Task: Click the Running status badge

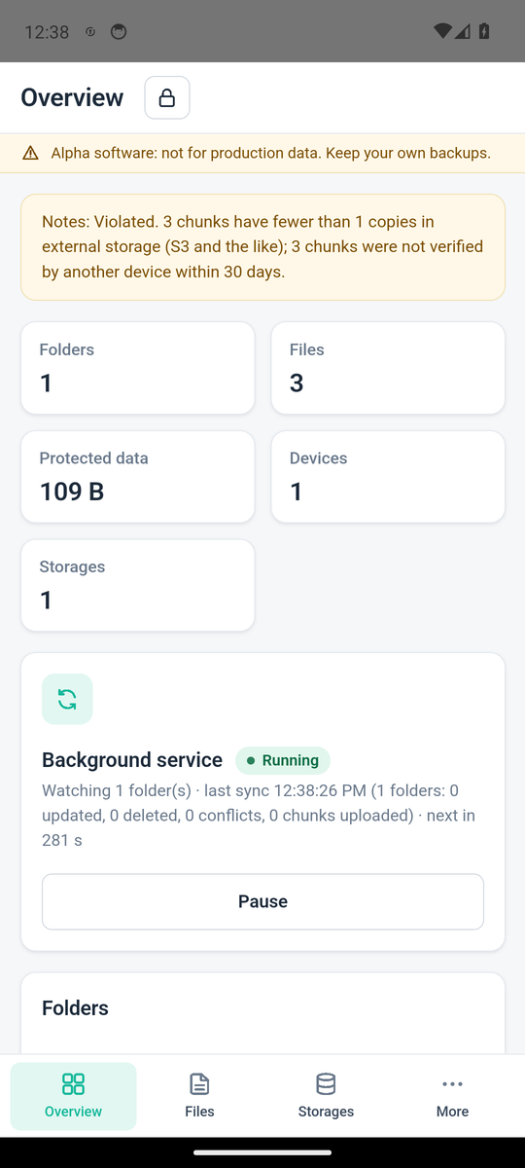Action: pyautogui.click(x=283, y=760)
